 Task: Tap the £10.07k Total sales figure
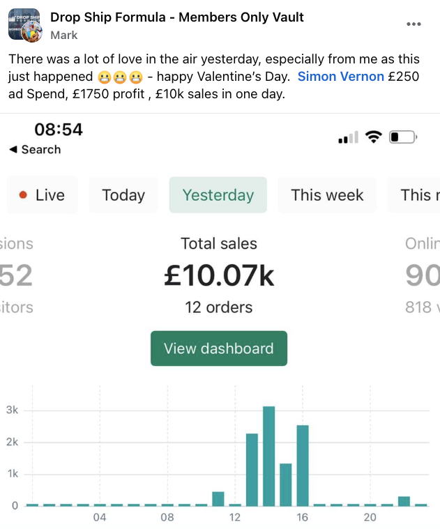(219, 275)
